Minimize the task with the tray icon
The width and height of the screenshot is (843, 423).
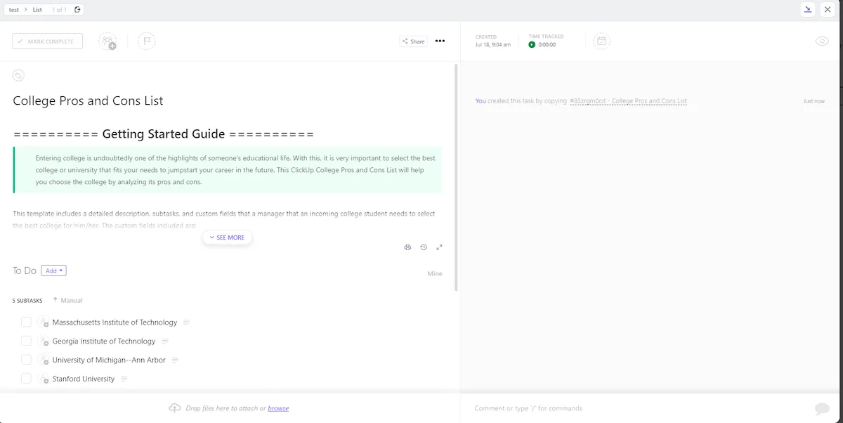point(808,10)
